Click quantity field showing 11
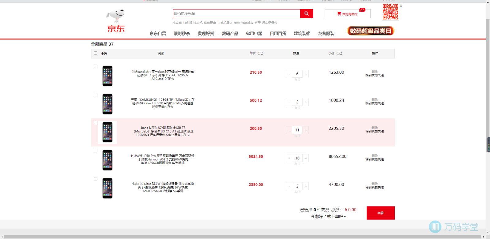Screen dimensions: 490x239 tap(297, 130)
